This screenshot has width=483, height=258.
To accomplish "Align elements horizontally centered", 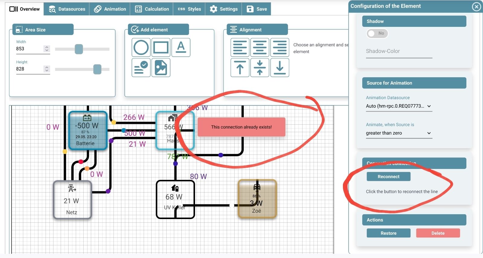I will coord(260,47).
